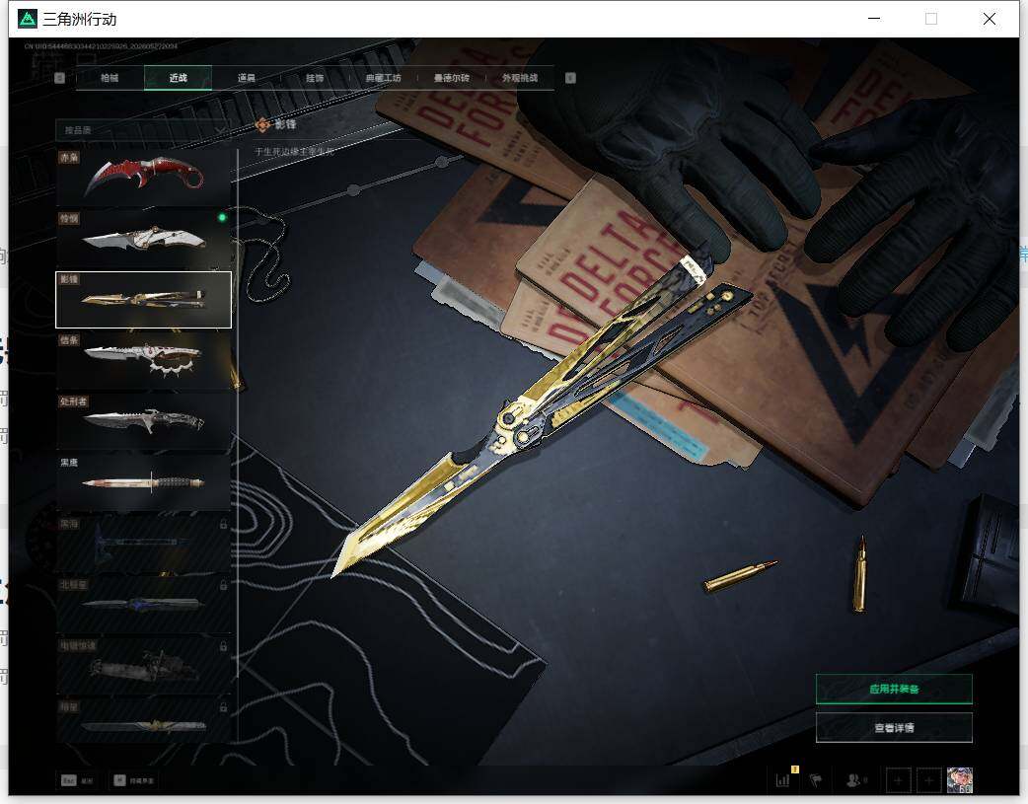This screenshot has height=804, width=1028.
Task: Click next-tab key icon right of 外观挑战
Action: pyautogui.click(x=570, y=78)
